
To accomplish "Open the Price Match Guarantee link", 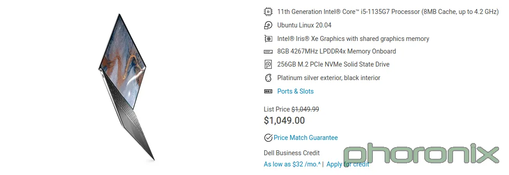I will point(306,138).
